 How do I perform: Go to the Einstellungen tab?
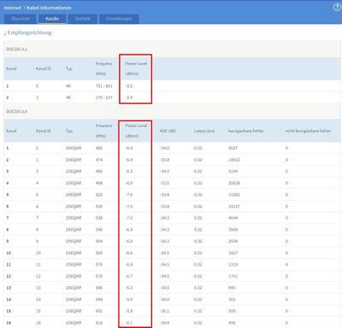[119, 19]
